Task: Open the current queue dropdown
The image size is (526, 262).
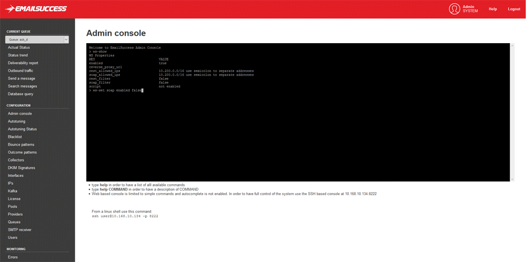Action: (x=37, y=39)
